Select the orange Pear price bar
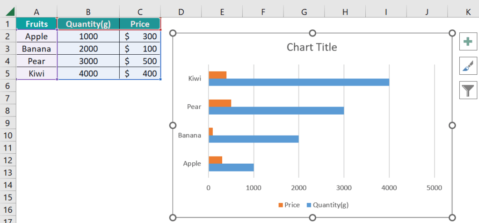The image size is (479, 223). tap(220, 103)
